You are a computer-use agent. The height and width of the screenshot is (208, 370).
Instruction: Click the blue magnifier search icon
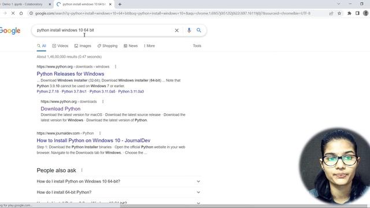point(199,30)
